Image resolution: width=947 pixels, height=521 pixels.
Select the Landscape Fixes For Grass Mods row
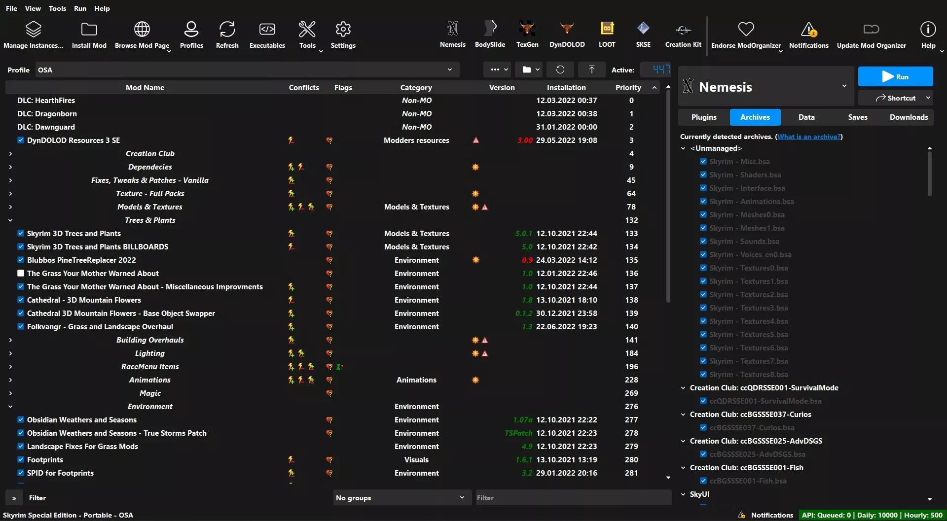(333, 446)
